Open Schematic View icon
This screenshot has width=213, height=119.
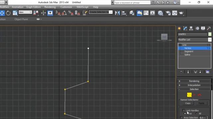point(152,13)
